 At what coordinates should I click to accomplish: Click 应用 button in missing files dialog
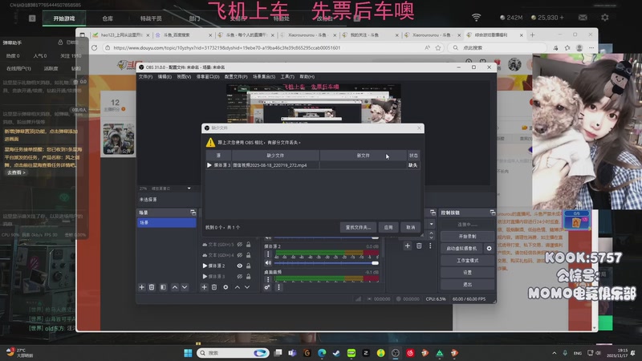tap(388, 227)
